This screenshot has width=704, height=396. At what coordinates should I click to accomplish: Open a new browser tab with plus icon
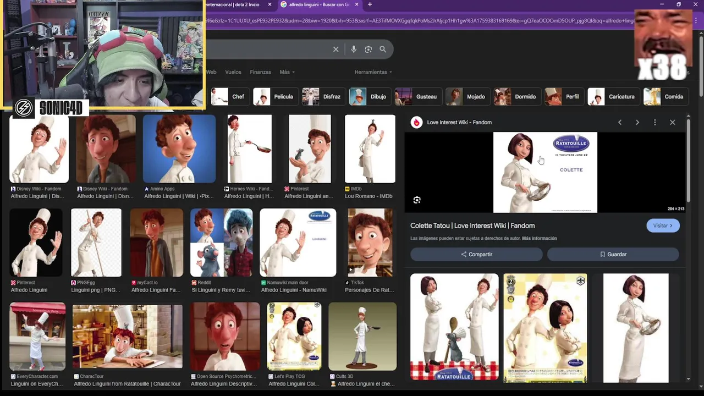(x=370, y=4)
